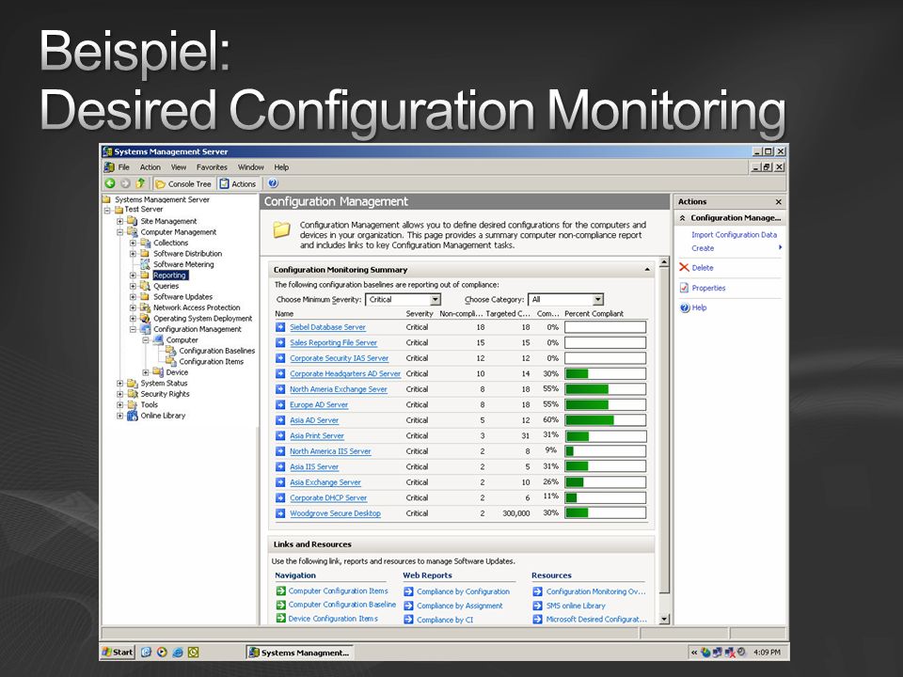Select Online Library in the tree
903x677 pixels.
(x=163, y=416)
